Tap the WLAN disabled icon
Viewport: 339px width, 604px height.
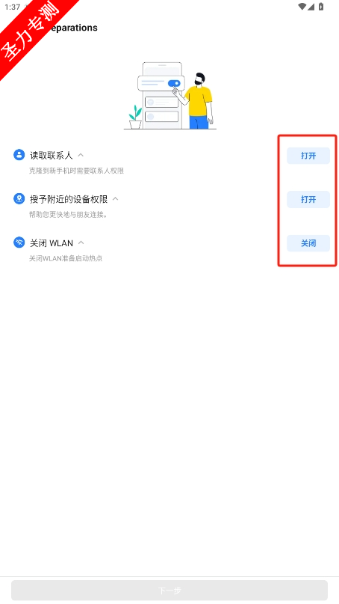click(19, 242)
